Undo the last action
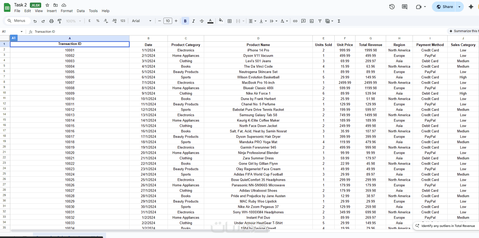This screenshot has height=238, width=479. tap(35, 21)
